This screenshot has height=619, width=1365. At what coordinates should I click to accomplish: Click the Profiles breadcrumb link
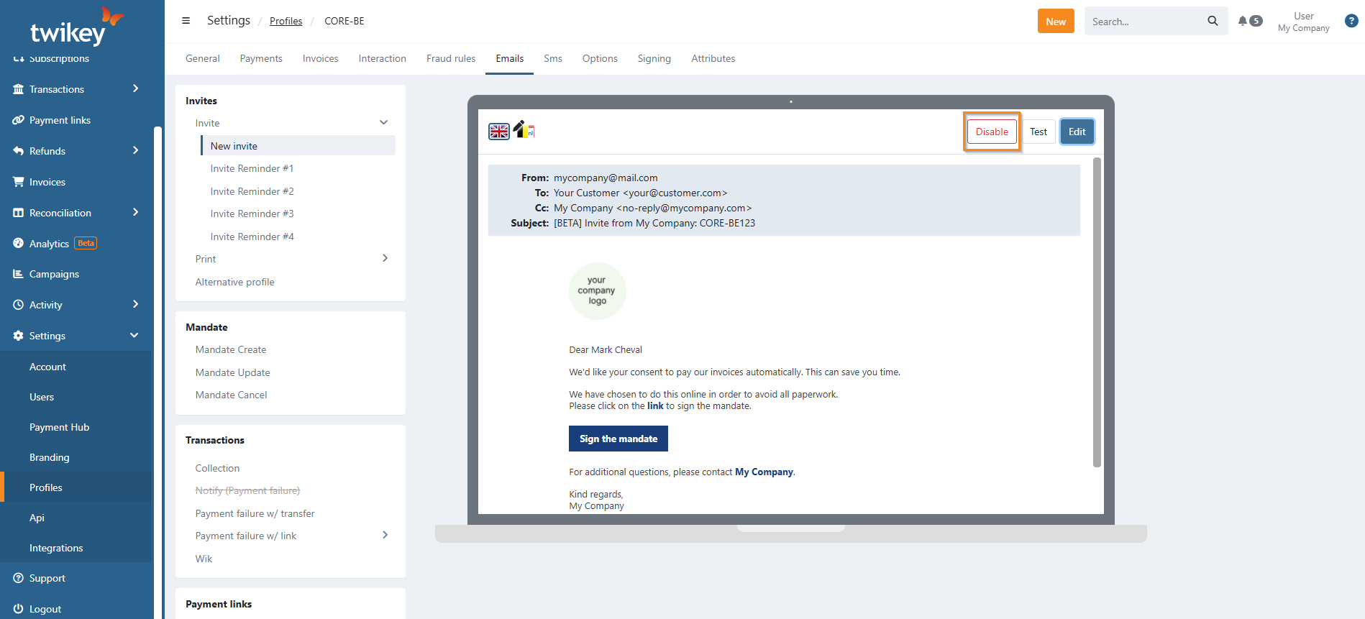pyautogui.click(x=286, y=21)
